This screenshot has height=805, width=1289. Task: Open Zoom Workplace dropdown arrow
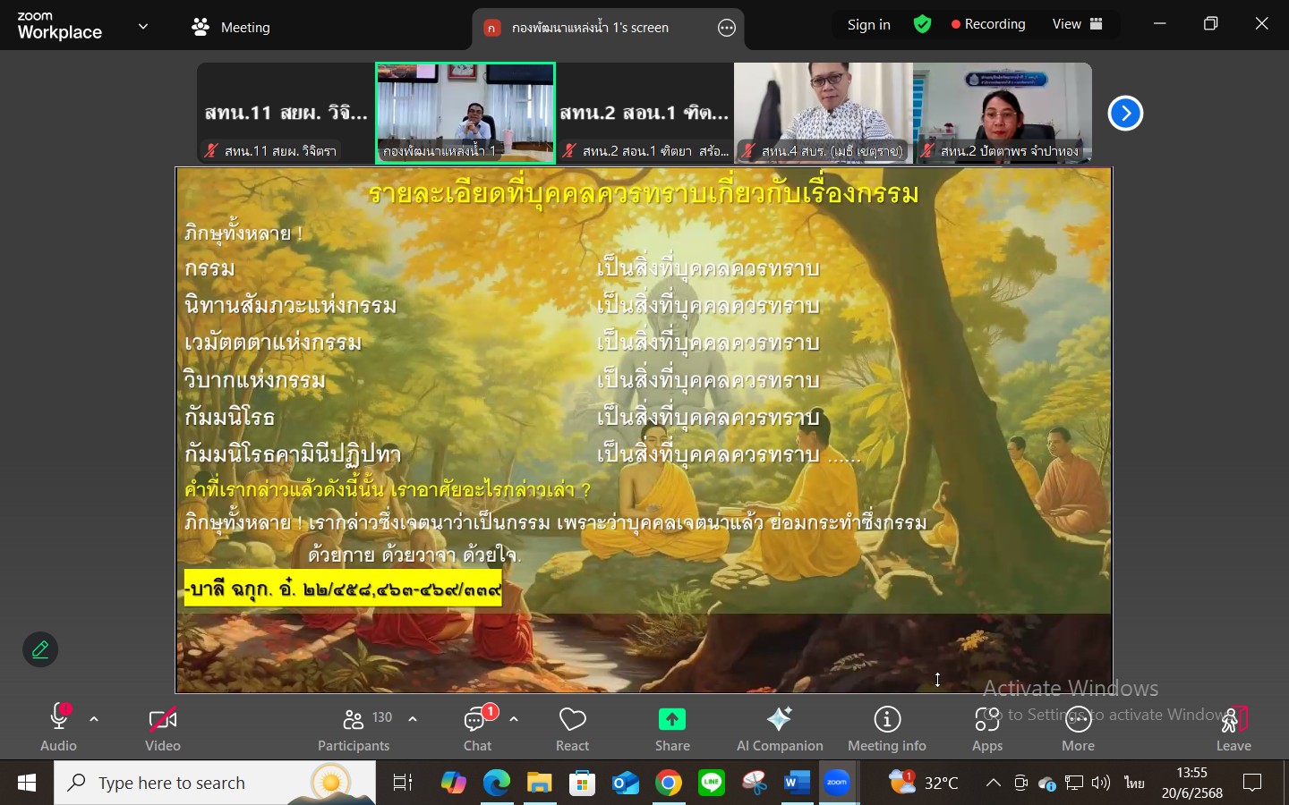pos(143,27)
